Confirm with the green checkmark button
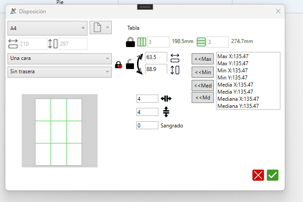This screenshot has width=303, height=202. click(272, 175)
